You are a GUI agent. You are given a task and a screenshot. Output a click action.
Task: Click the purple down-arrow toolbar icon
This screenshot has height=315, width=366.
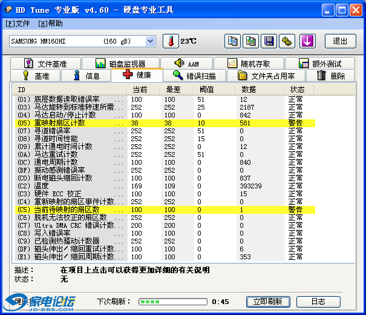tap(307, 41)
